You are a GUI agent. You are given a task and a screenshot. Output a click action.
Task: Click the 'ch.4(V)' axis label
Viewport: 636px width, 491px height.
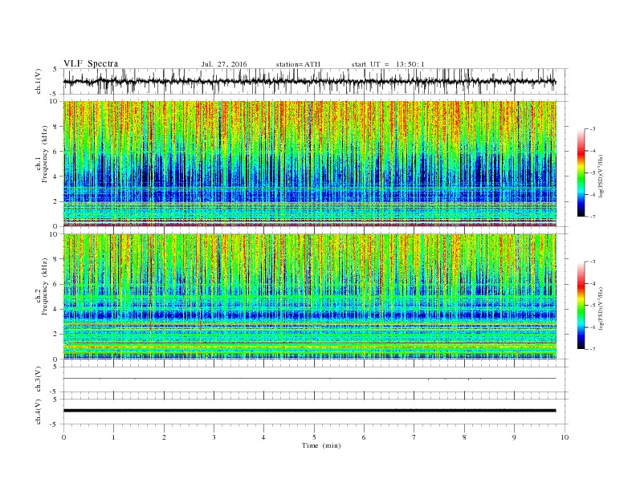pyautogui.click(x=39, y=412)
